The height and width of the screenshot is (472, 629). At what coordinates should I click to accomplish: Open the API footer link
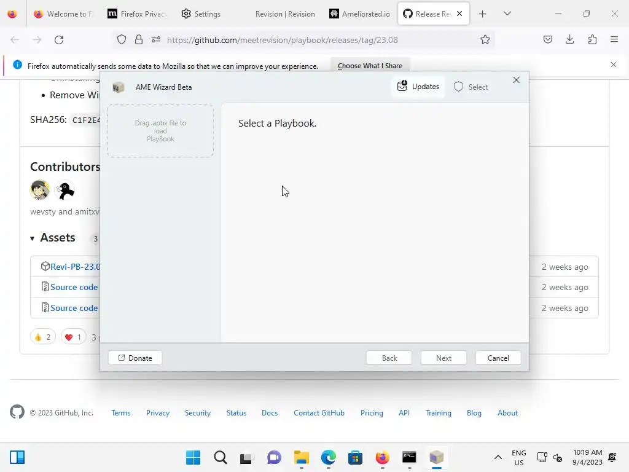coord(404,412)
